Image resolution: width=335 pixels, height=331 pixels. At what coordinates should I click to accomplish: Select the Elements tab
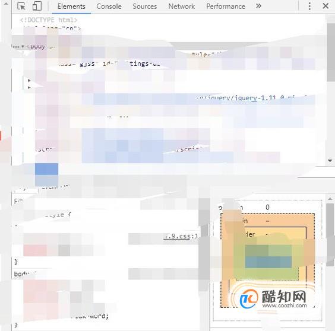click(71, 7)
